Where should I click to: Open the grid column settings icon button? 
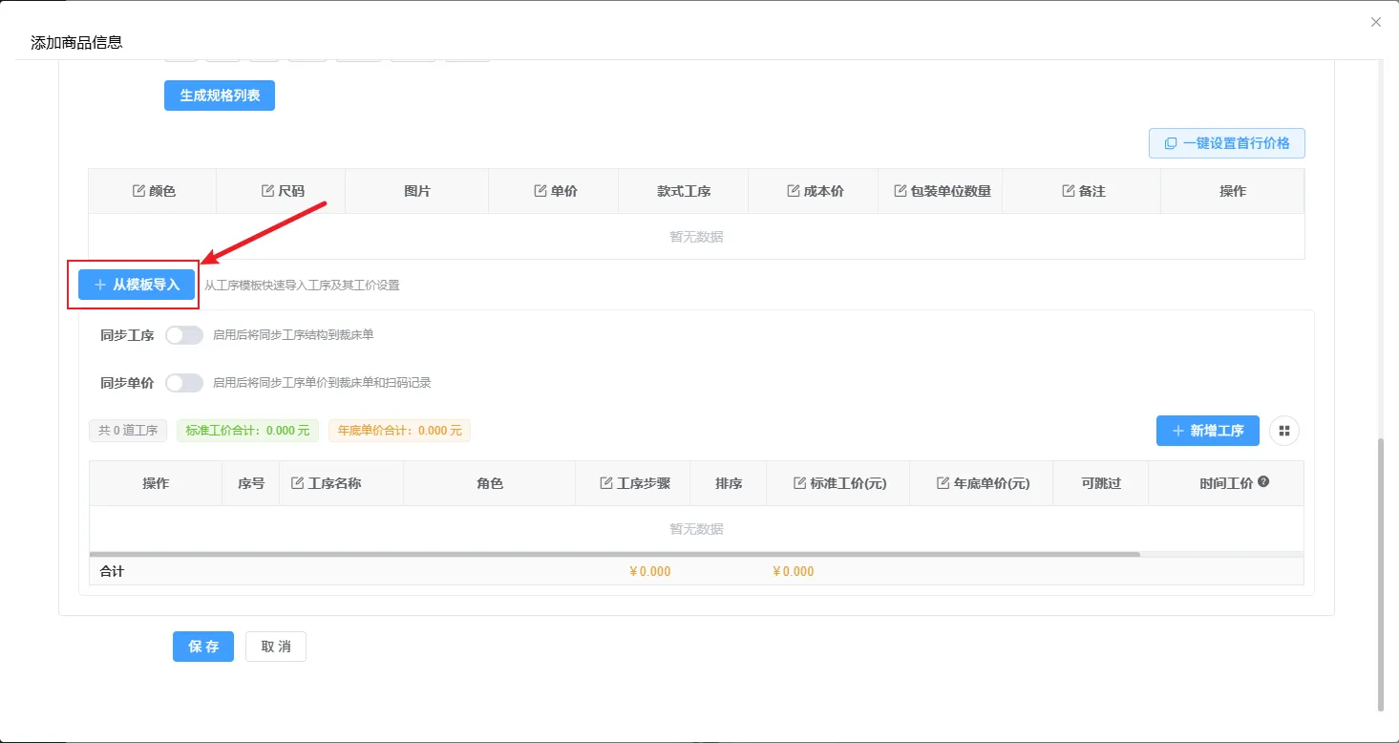point(1284,431)
